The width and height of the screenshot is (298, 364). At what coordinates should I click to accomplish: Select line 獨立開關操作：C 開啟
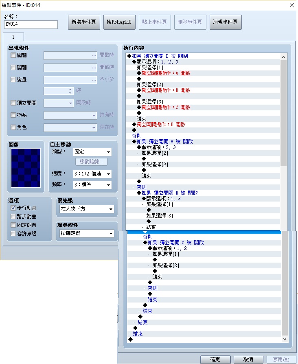(203, 107)
